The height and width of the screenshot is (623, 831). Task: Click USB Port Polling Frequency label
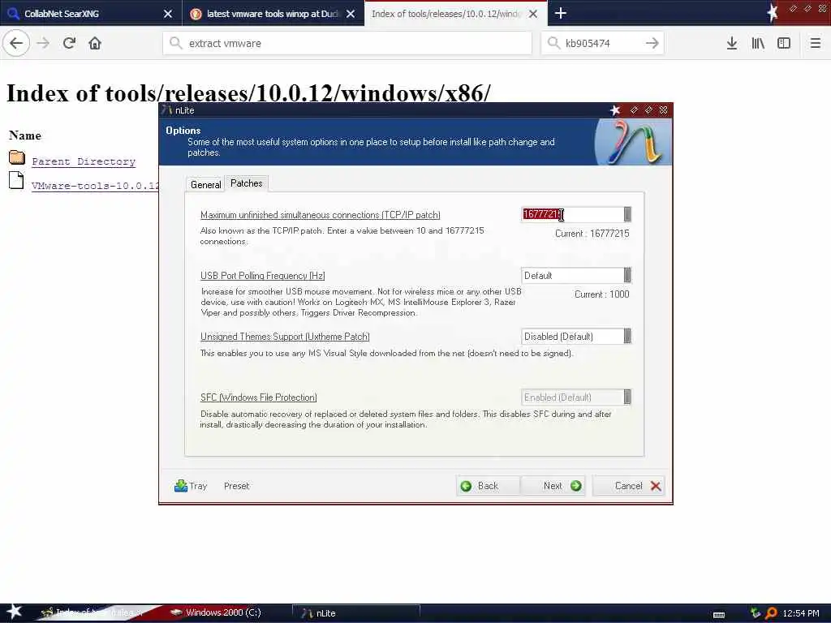click(x=262, y=276)
